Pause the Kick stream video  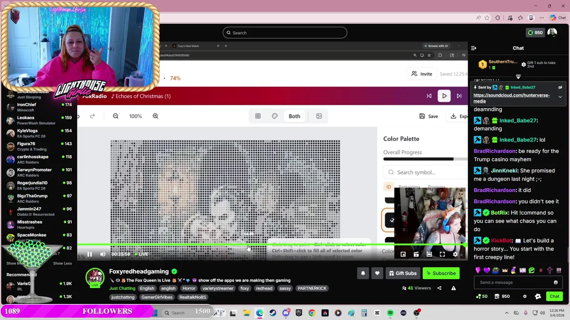[x=90, y=254]
